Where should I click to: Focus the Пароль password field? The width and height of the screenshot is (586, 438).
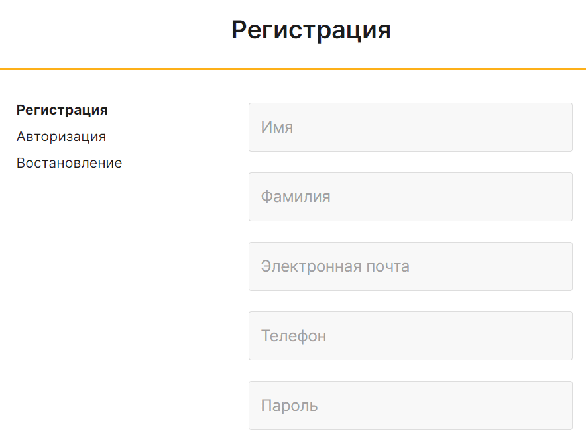410,406
